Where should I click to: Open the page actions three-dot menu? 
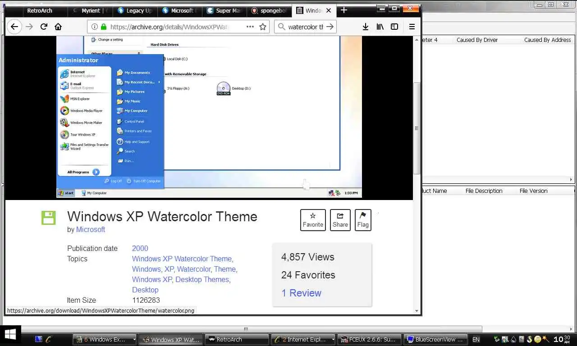pos(250,27)
